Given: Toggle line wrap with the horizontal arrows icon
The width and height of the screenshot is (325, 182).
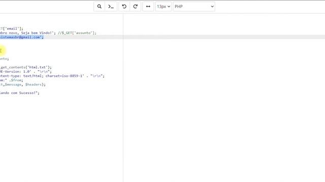Looking at the screenshot, I should (x=148, y=7).
